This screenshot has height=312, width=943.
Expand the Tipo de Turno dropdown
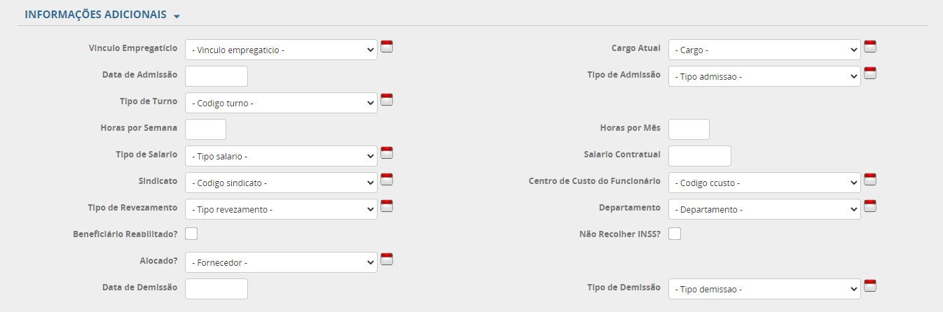(x=281, y=103)
